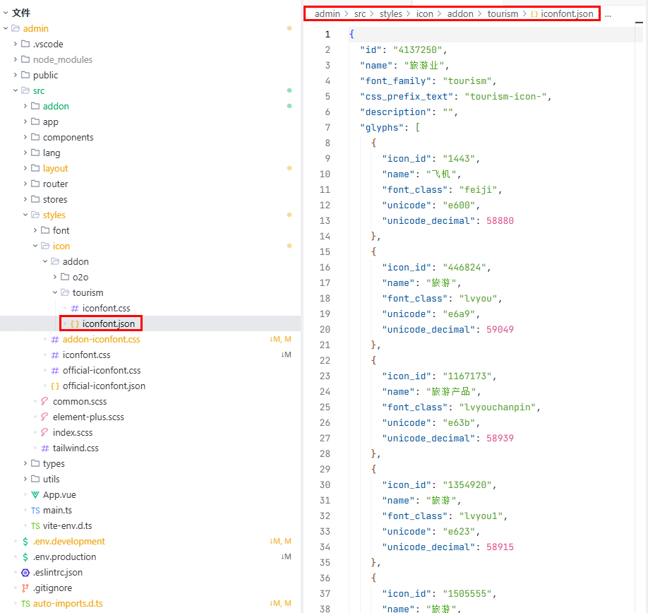648x613 pixels.
Task: Open the breadcrumb overflow ellipsis
Action: [x=608, y=13]
